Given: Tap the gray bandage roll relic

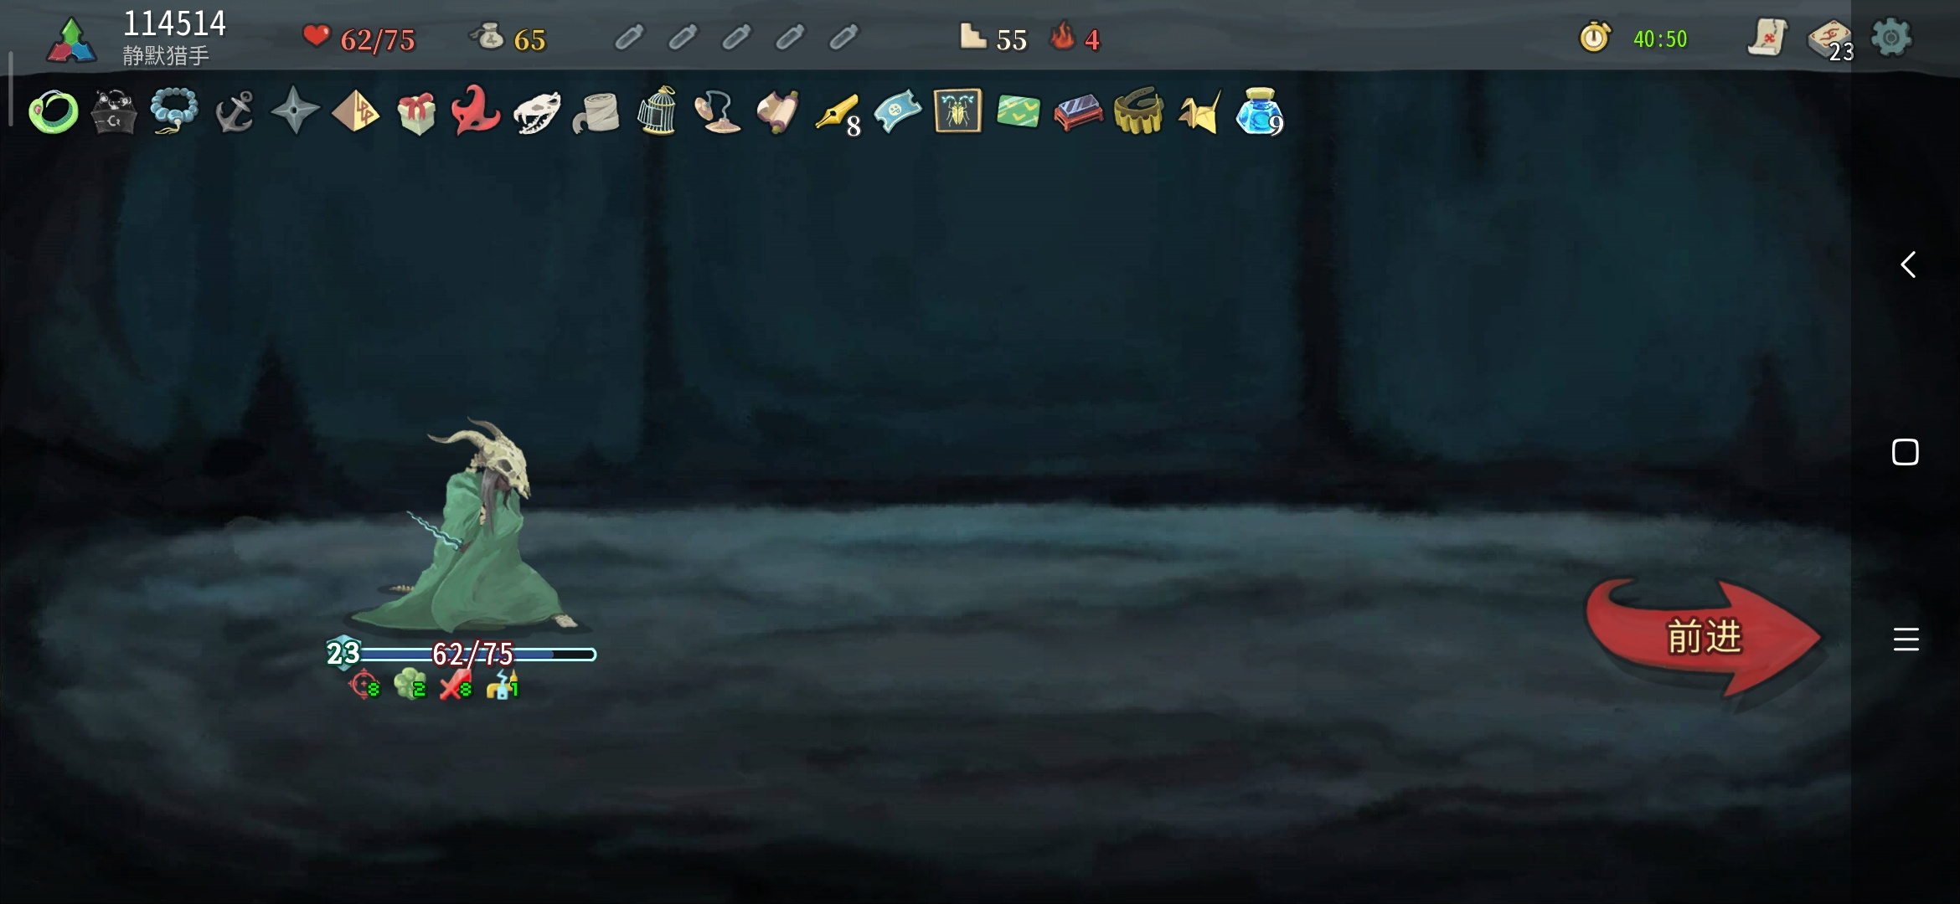Looking at the screenshot, I should (x=596, y=114).
